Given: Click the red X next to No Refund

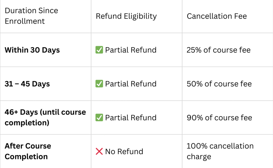Looking at the screenshot, I should tap(99, 151).
